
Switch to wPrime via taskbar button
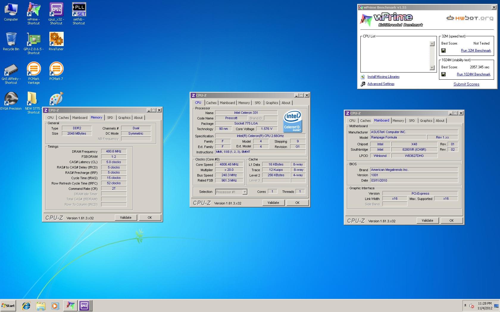70,305
